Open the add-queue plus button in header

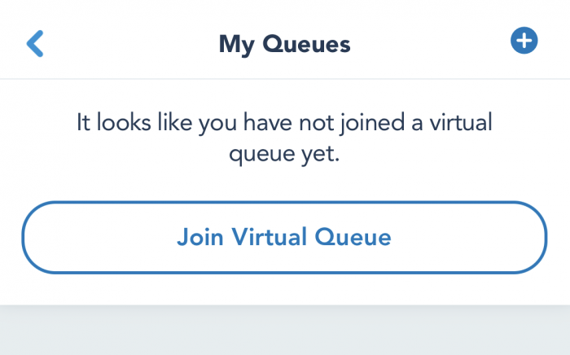(524, 41)
